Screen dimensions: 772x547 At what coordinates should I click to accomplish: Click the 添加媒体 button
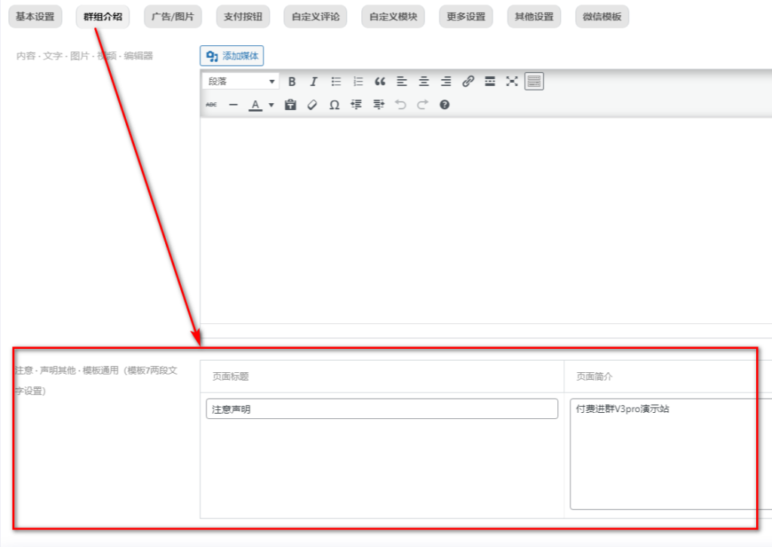(x=232, y=56)
